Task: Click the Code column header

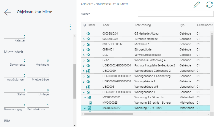Action: coord(106,25)
